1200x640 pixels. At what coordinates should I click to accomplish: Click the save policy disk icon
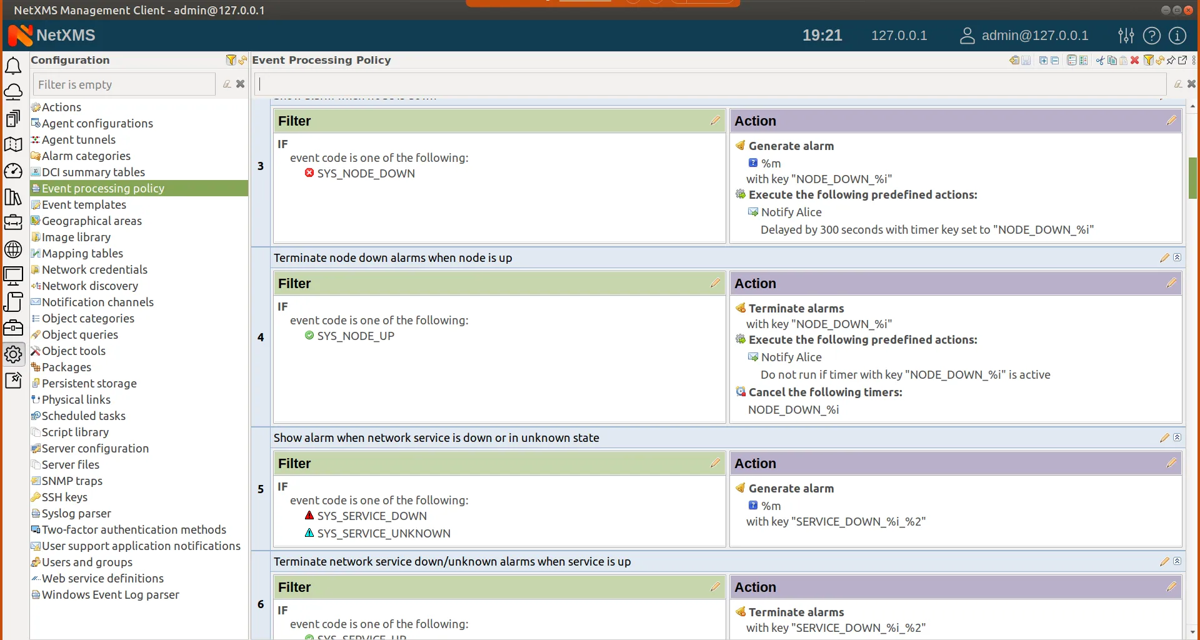click(x=1026, y=60)
